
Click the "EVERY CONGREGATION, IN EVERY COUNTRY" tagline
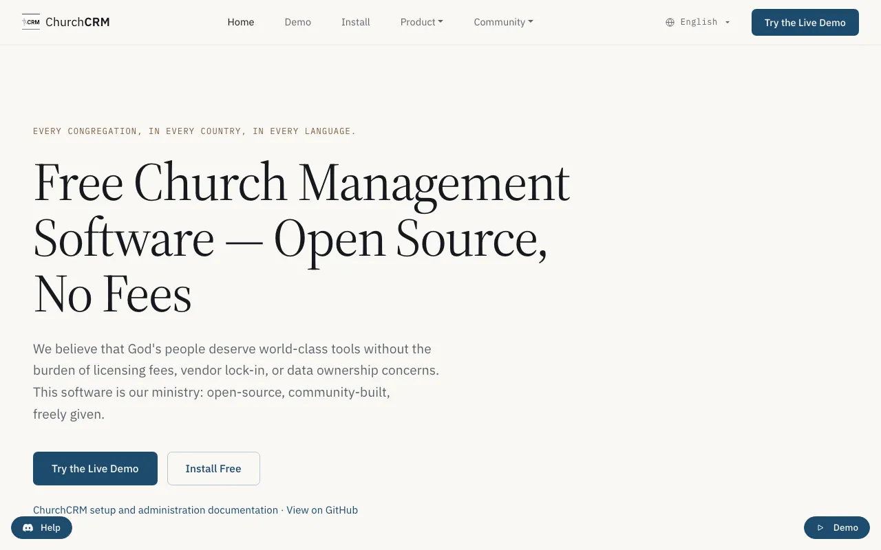coord(195,131)
